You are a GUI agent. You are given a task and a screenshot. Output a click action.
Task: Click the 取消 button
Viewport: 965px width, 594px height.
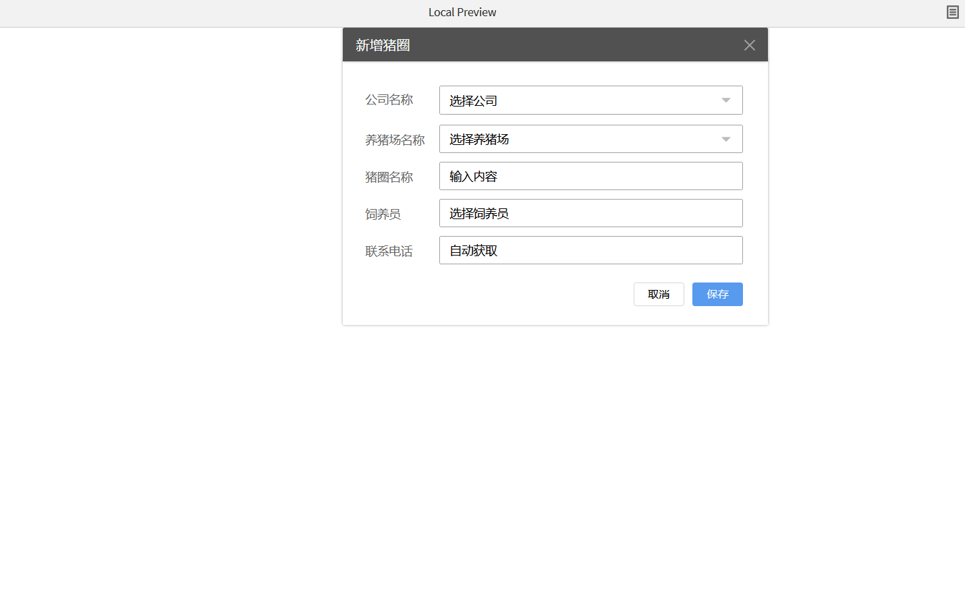click(659, 294)
